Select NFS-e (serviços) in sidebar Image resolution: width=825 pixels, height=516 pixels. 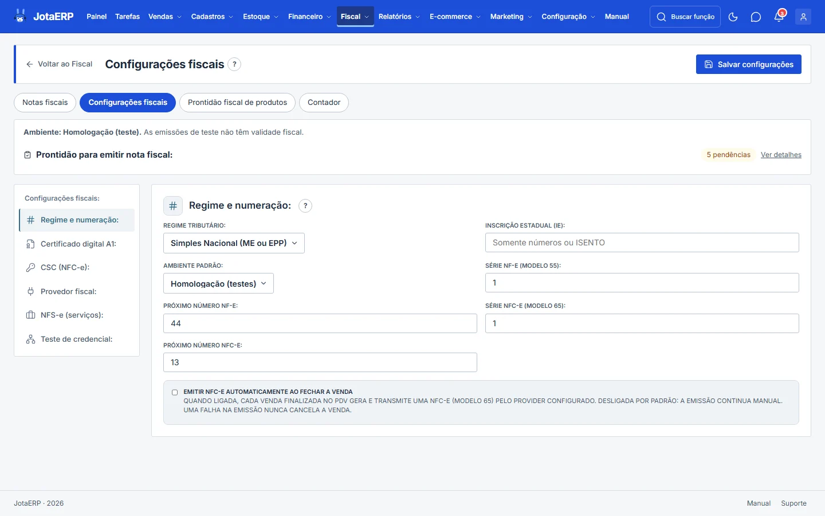(77, 315)
